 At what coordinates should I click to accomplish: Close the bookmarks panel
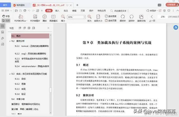[x=48, y=28]
